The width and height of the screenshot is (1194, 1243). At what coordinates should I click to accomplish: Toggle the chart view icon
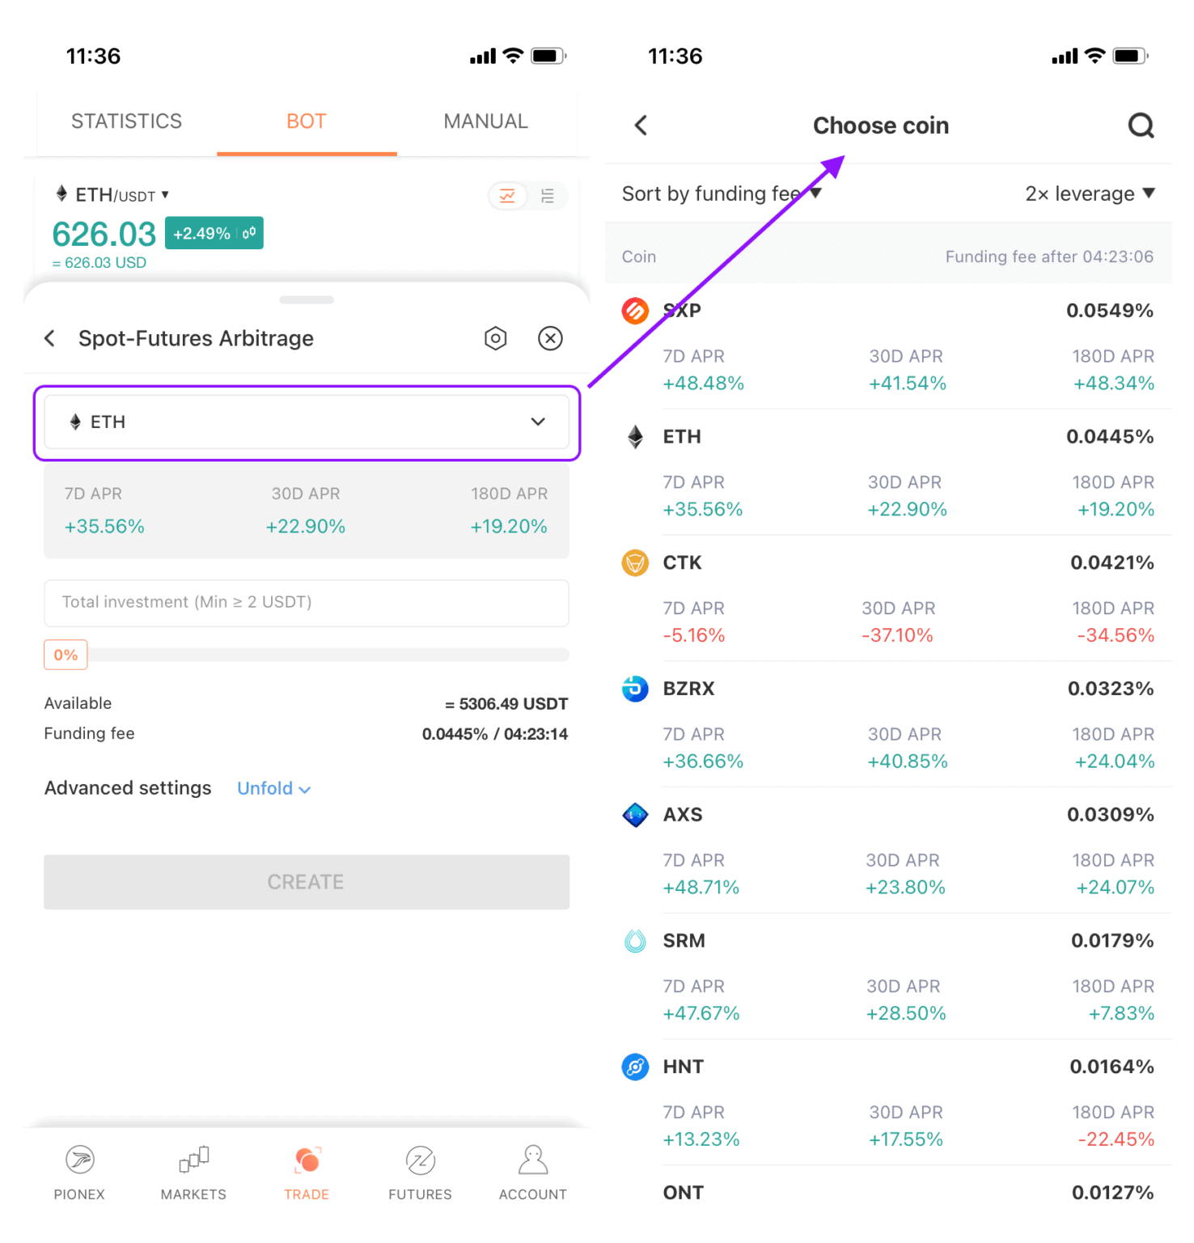(507, 196)
